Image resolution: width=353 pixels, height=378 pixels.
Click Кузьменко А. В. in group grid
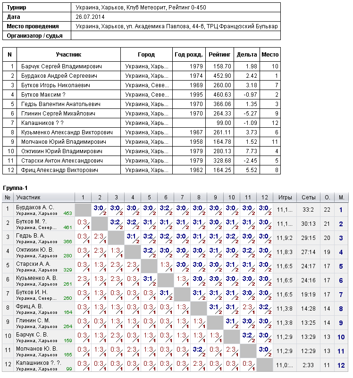[x=37, y=278]
